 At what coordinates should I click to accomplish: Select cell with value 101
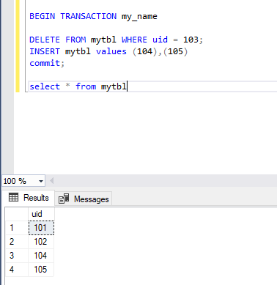coord(41,228)
